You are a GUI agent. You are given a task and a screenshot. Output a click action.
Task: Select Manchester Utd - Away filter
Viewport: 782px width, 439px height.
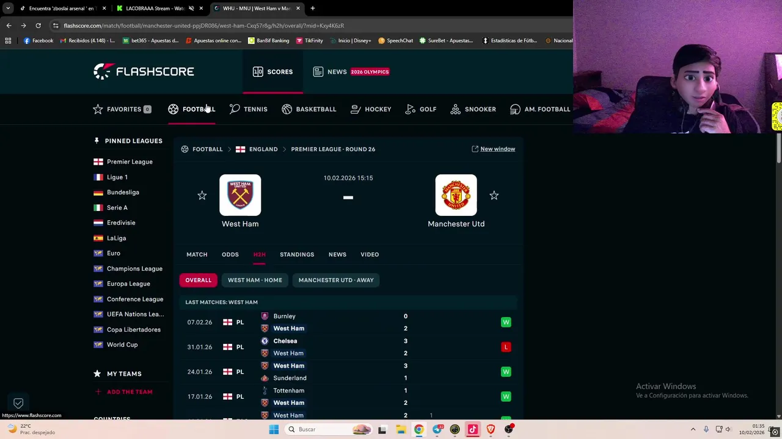tap(336, 280)
